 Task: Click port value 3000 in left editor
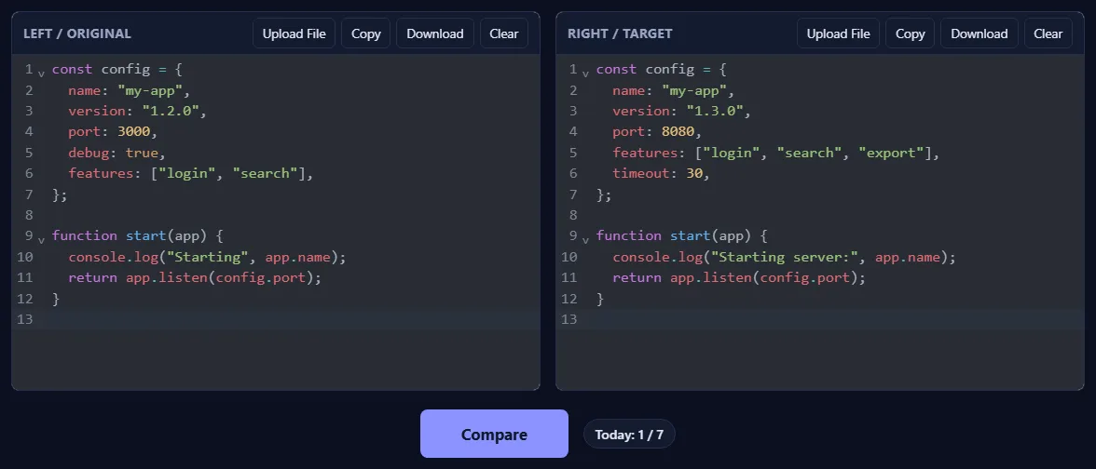(x=133, y=132)
